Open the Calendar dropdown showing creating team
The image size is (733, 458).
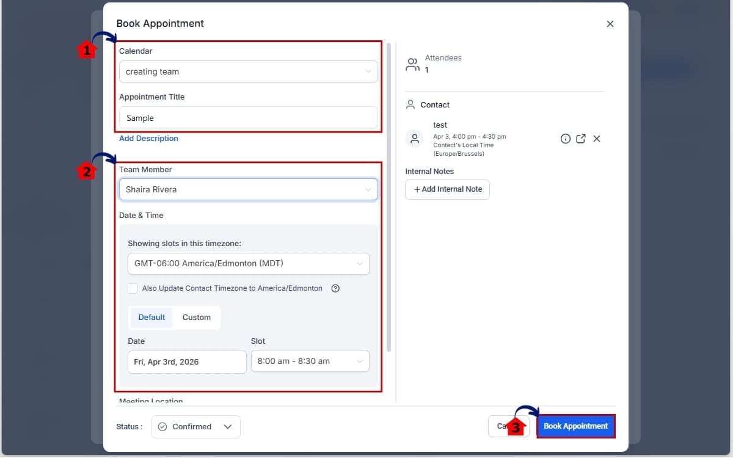click(248, 71)
